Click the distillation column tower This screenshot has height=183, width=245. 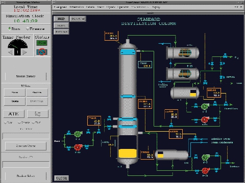[128, 103]
